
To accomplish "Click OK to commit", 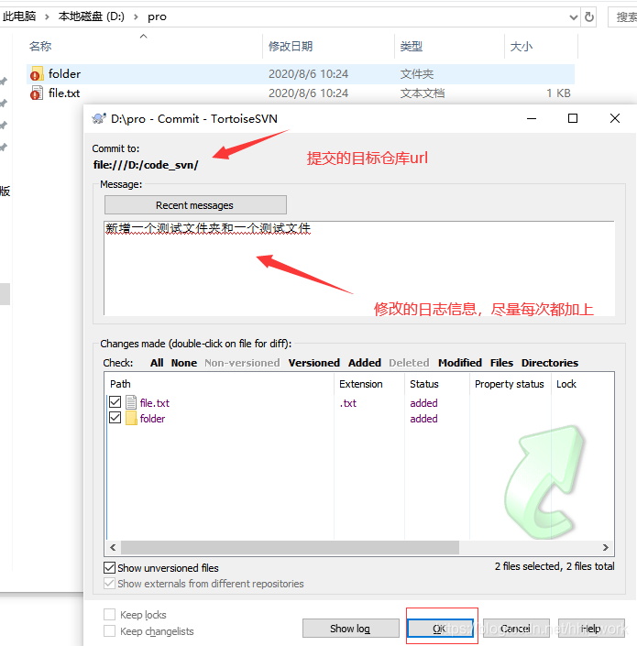I will click(440, 629).
